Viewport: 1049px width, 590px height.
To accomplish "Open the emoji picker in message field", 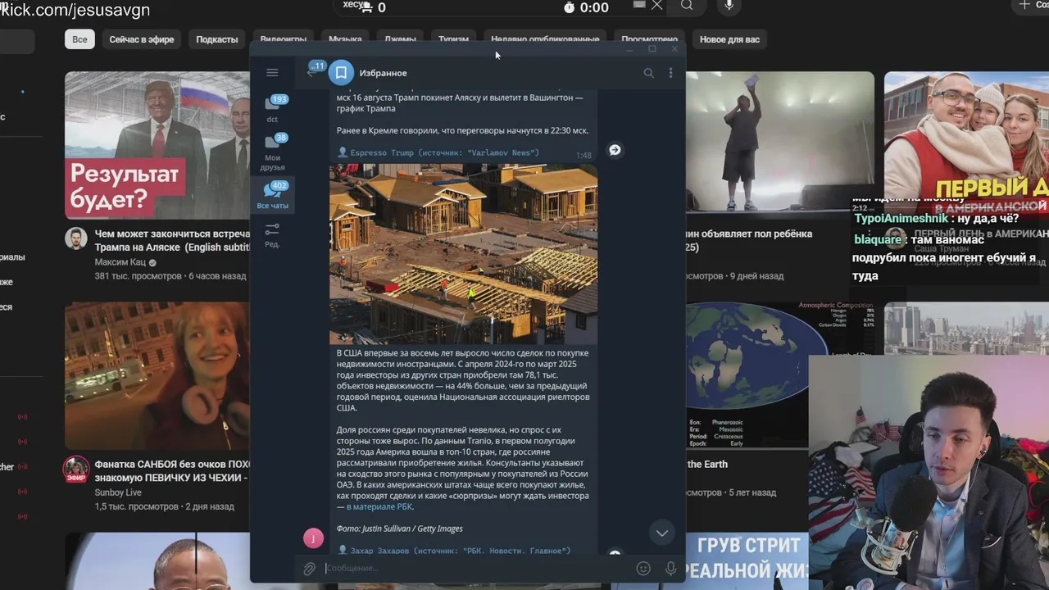I will [x=643, y=568].
